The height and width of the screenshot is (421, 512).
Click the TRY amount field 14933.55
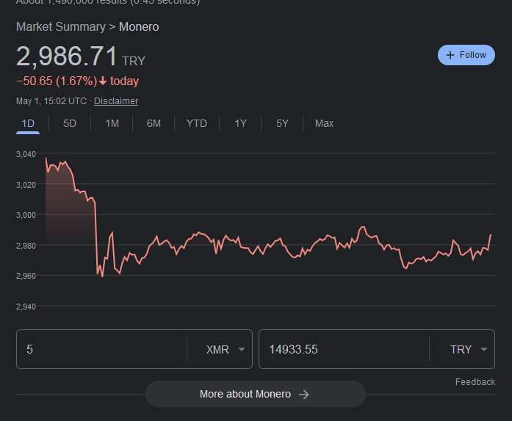point(345,349)
